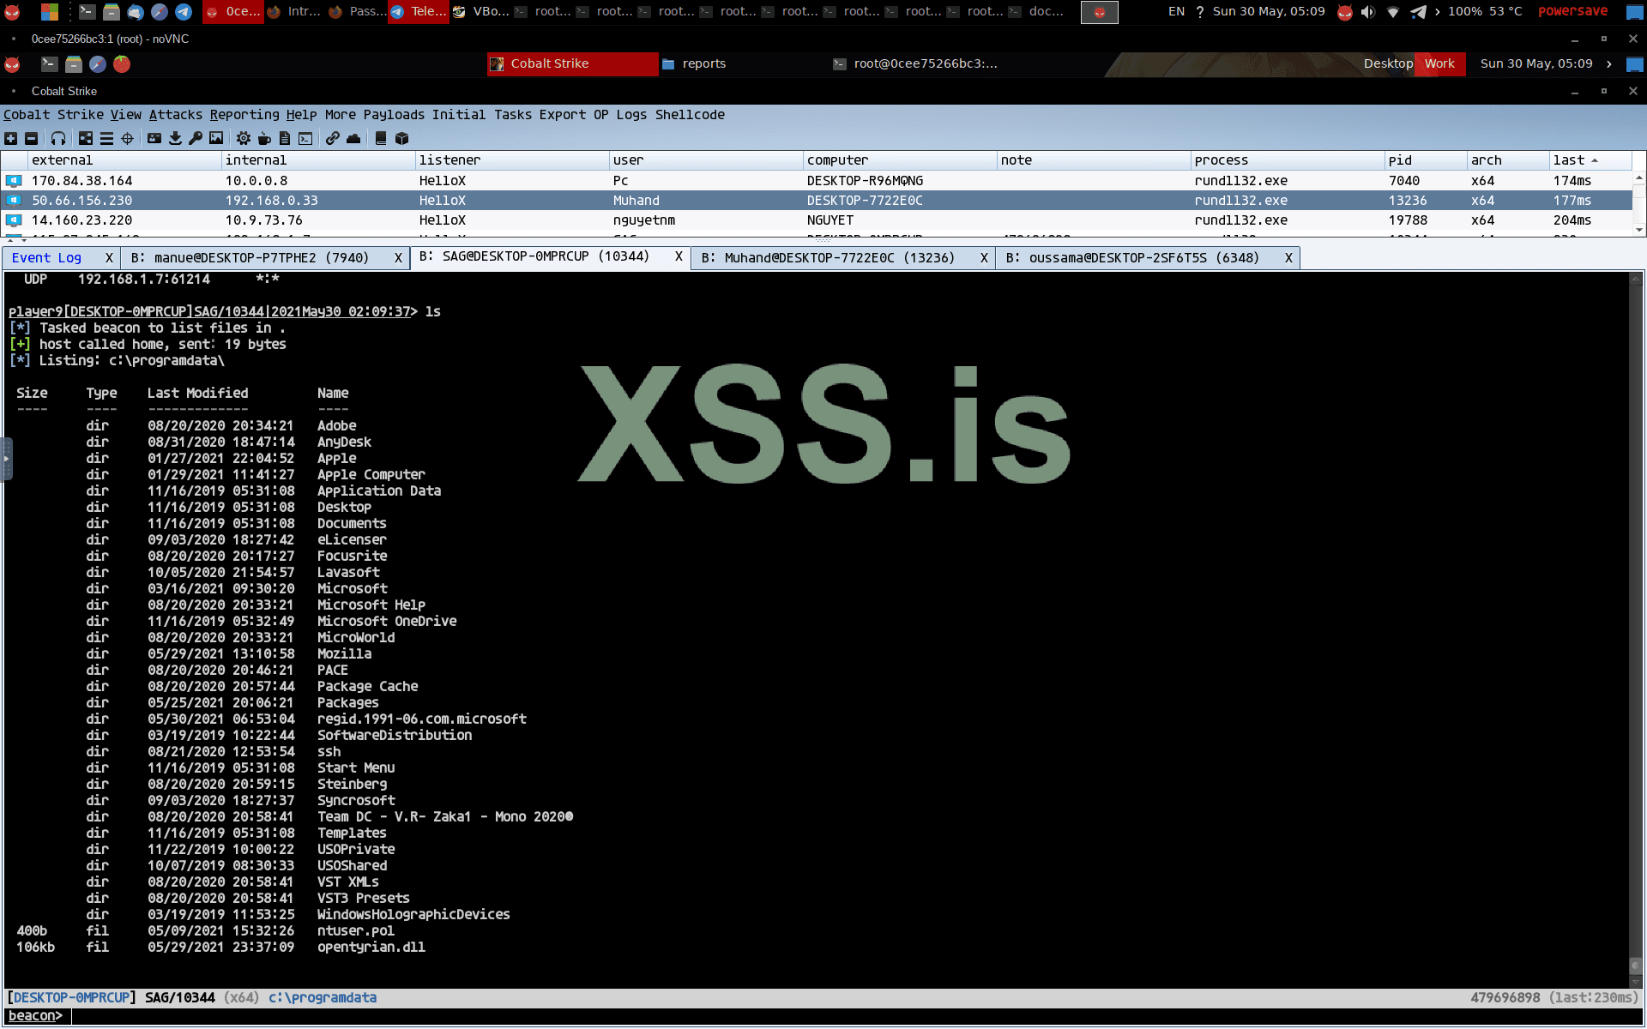This screenshot has width=1647, height=1029.
Task: Select the 170.84.38.164 beacon session row
Action: point(81,181)
